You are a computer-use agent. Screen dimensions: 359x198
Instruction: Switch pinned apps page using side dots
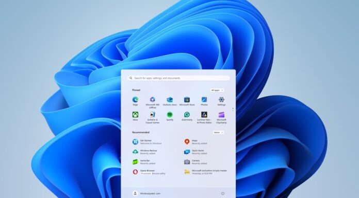pyautogui.click(x=233, y=110)
